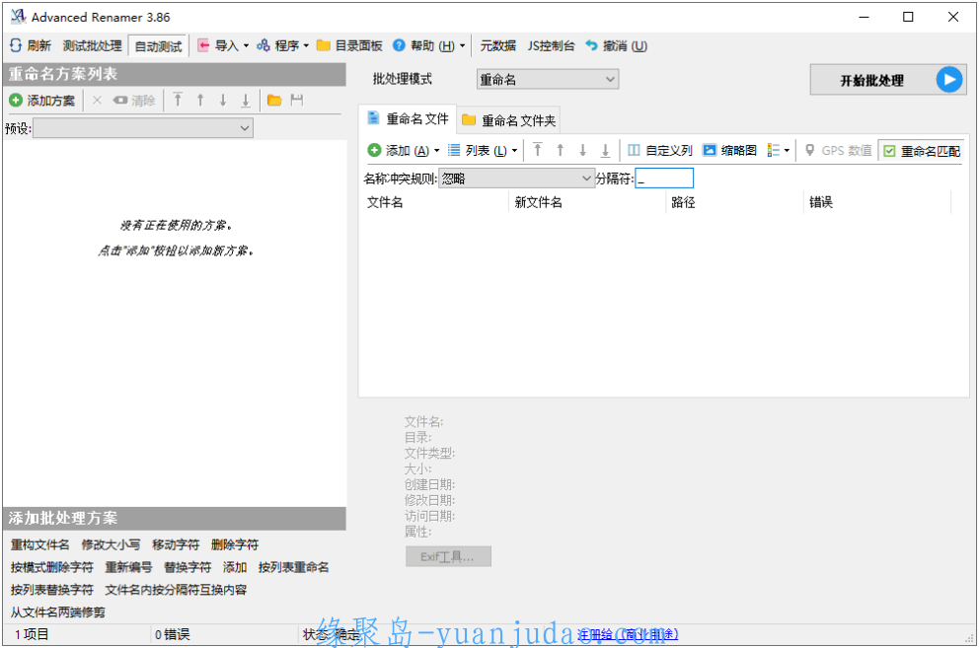Screen dimensions: 979x648
Task: Click the save methods disk icon
Action: tap(297, 100)
